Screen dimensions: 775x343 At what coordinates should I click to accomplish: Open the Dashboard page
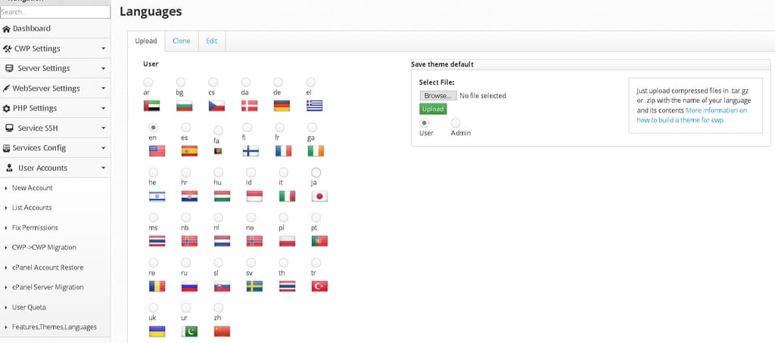click(54, 29)
